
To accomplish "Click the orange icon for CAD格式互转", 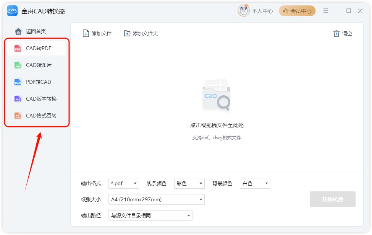I will coord(18,116).
